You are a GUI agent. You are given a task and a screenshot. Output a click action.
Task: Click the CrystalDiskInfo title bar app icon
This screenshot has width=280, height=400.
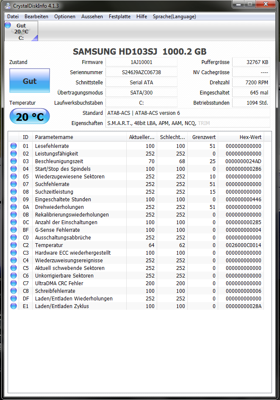click(8, 6)
